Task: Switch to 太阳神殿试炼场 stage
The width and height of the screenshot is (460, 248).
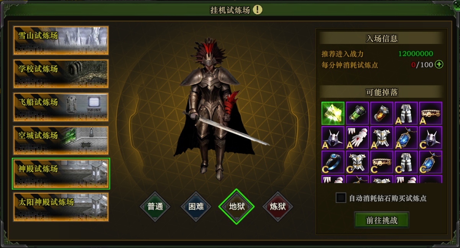Action: 61,207
